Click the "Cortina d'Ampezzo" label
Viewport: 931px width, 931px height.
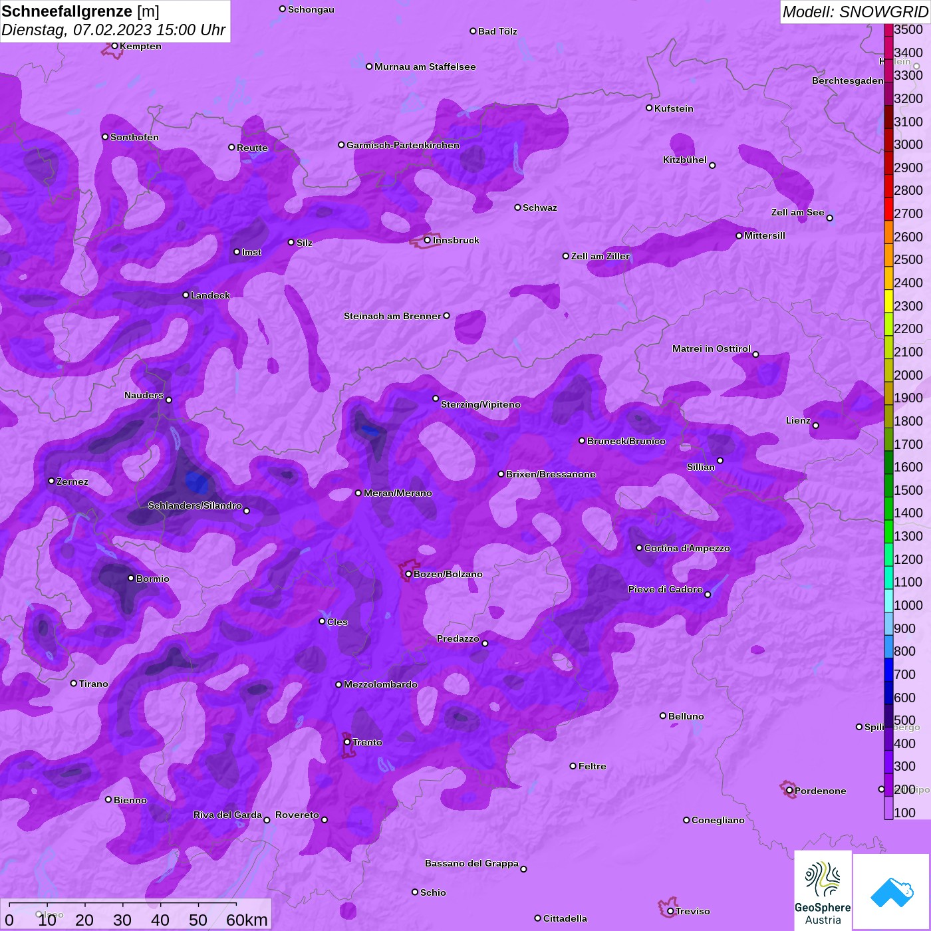[687, 548]
